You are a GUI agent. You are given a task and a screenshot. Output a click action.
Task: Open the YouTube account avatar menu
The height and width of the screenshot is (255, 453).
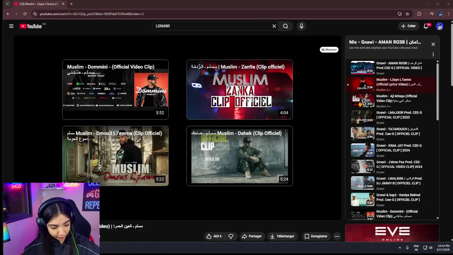tap(440, 26)
